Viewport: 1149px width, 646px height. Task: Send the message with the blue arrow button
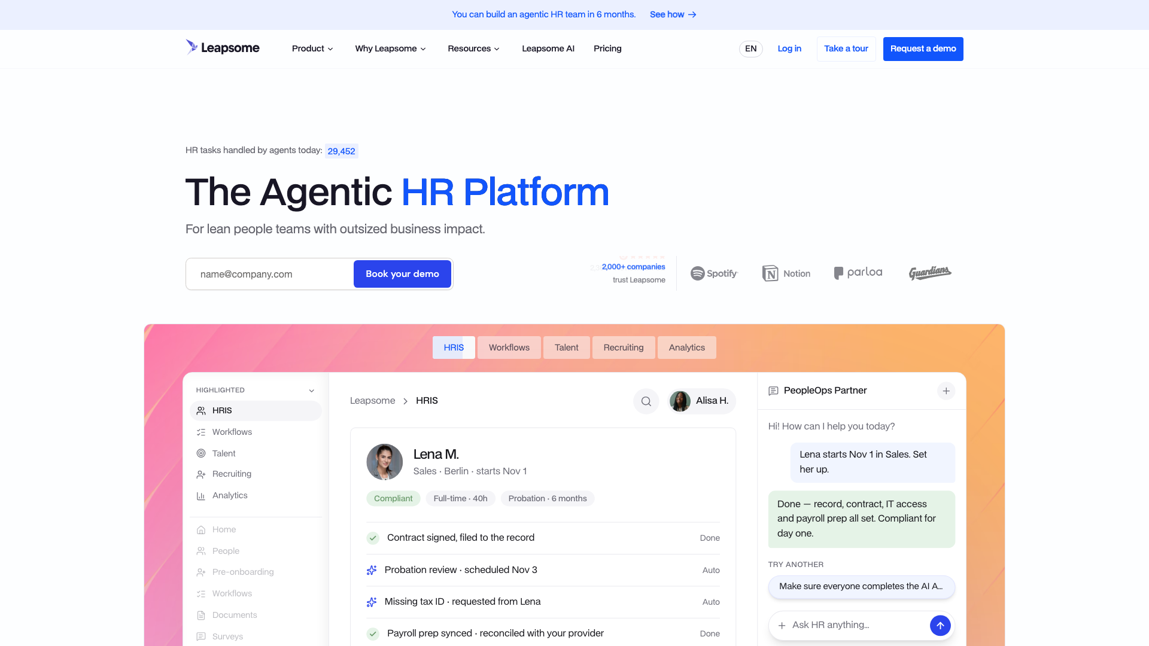click(940, 626)
